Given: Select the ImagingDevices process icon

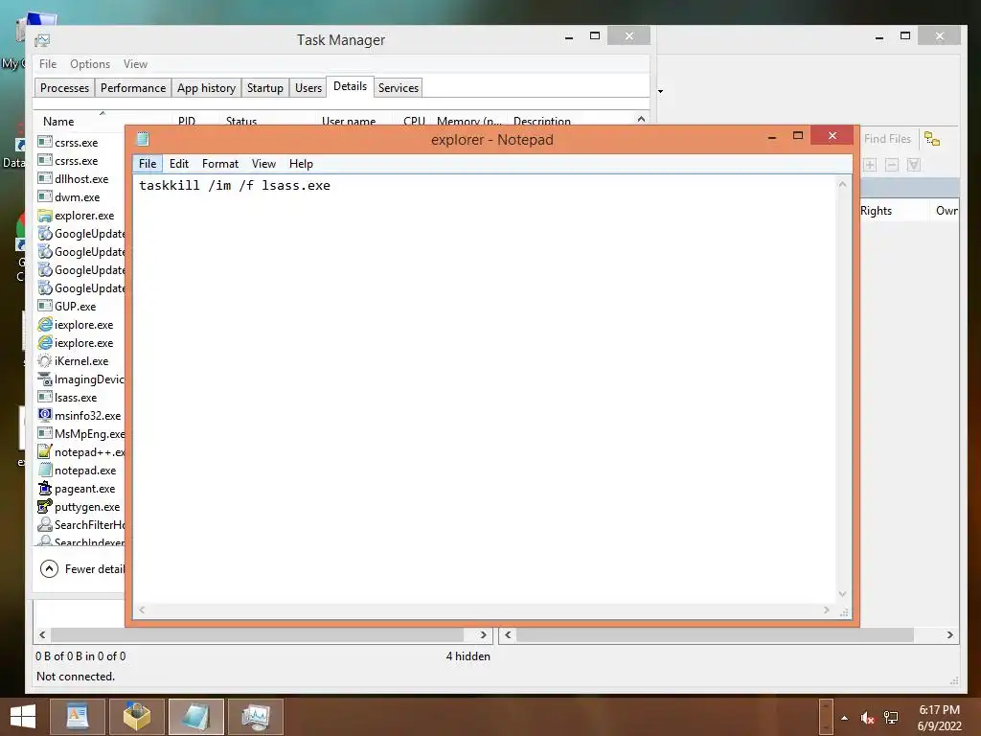Looking at the screenshot, I should (x=44, y=379).
